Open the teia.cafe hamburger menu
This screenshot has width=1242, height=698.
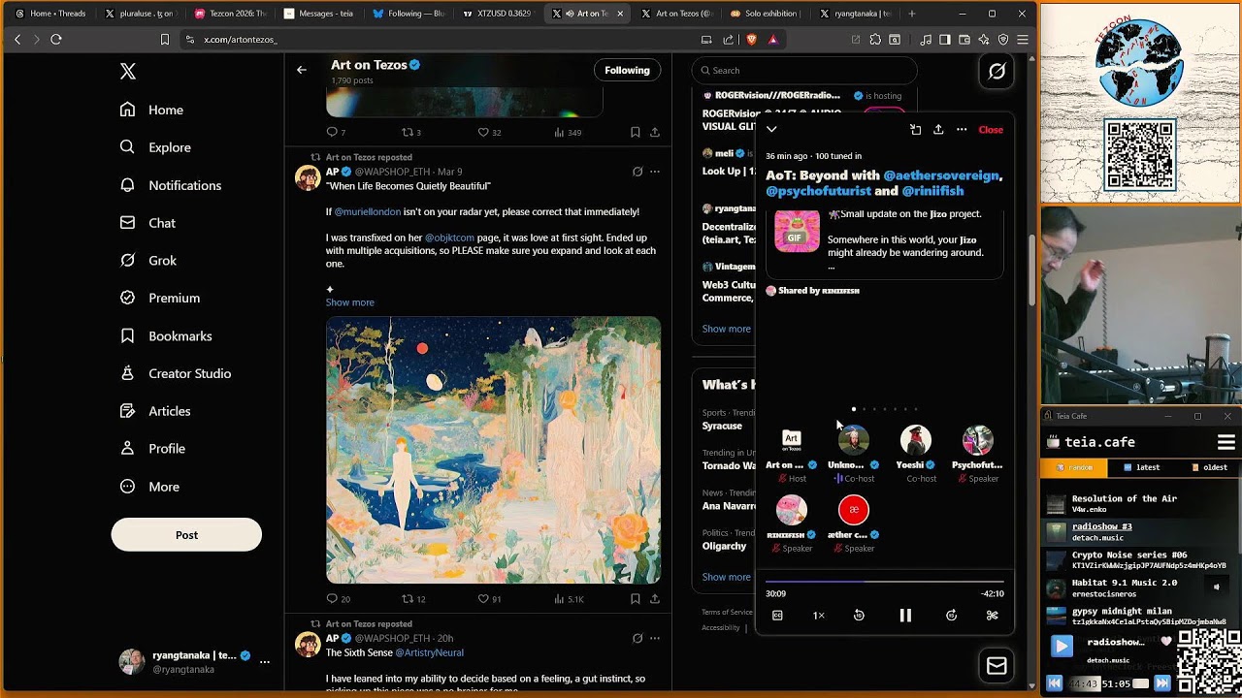click(1226, 442)
